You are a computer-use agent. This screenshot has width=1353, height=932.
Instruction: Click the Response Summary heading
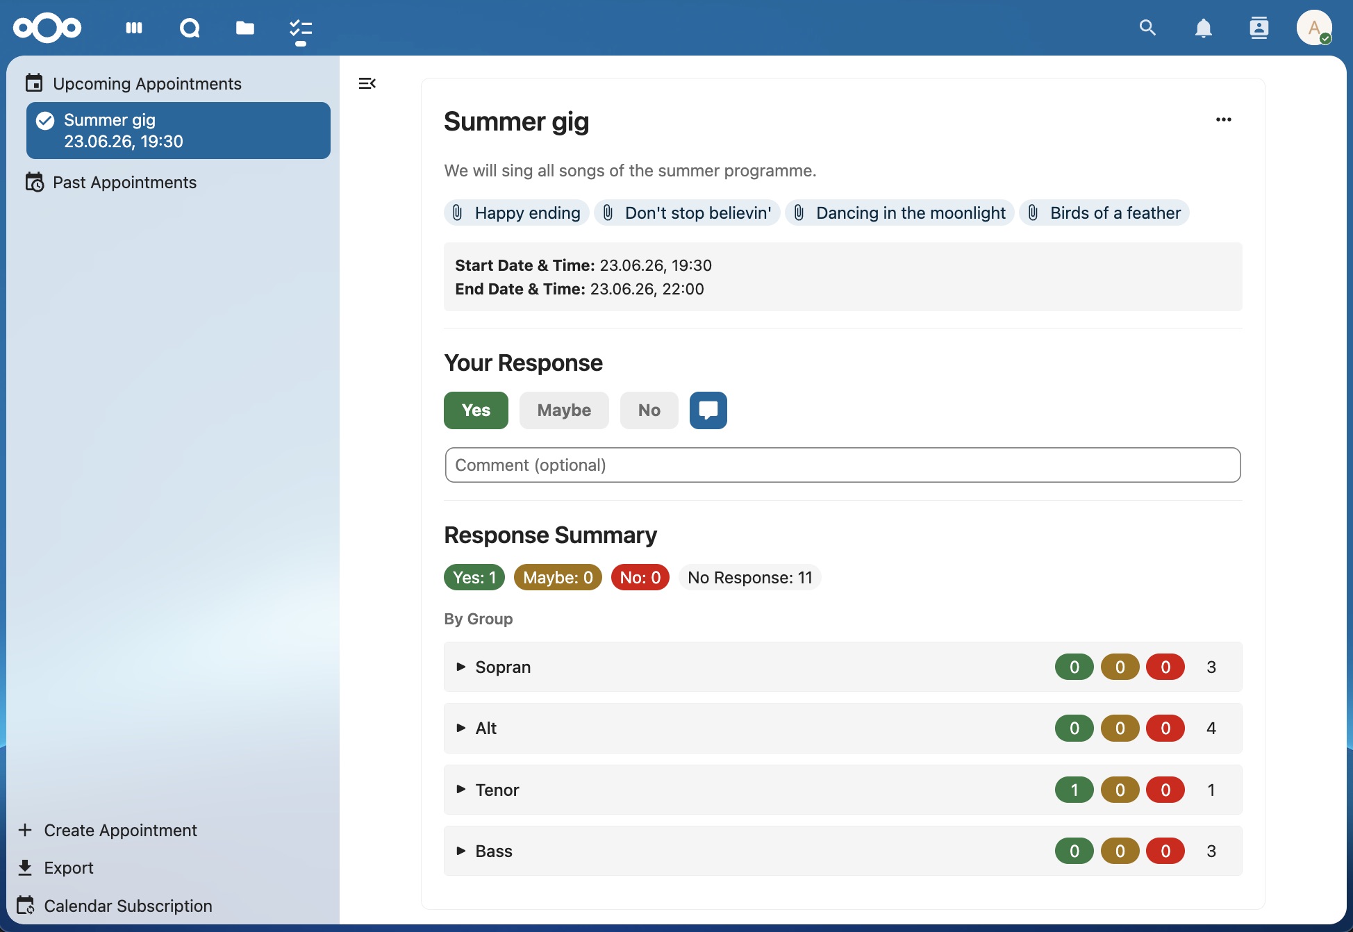pyautogui.click(x=550, y=535)
